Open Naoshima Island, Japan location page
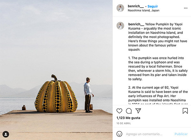The width and height of the screenshot is (191, 140). pyautogui.click(x=144, y=10)
